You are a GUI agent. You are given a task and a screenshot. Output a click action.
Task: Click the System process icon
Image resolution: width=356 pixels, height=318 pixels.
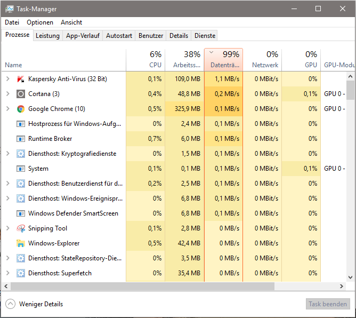pos(21,169)
